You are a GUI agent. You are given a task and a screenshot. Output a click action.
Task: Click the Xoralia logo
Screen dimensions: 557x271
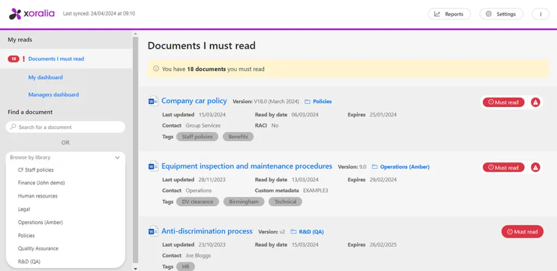(32, 14)
